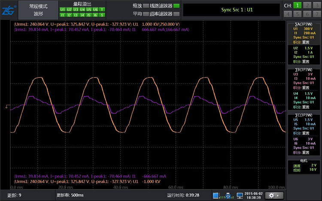Toggle the 缩放 scaling indicator

(146, 6)
